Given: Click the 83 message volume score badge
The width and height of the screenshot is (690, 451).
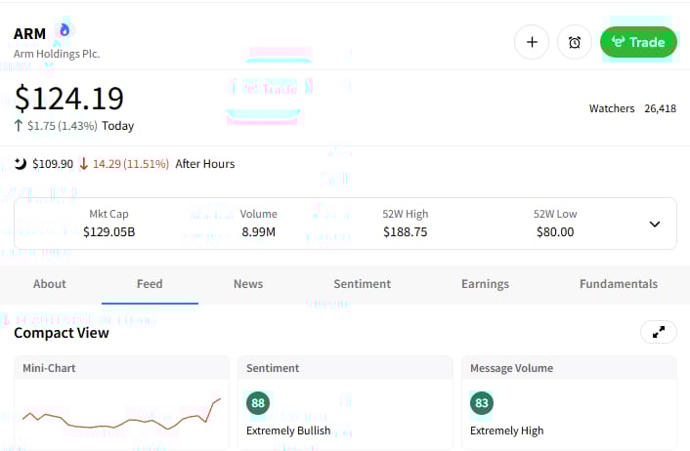Looking at the screenshot, I should tap(482, 403).
